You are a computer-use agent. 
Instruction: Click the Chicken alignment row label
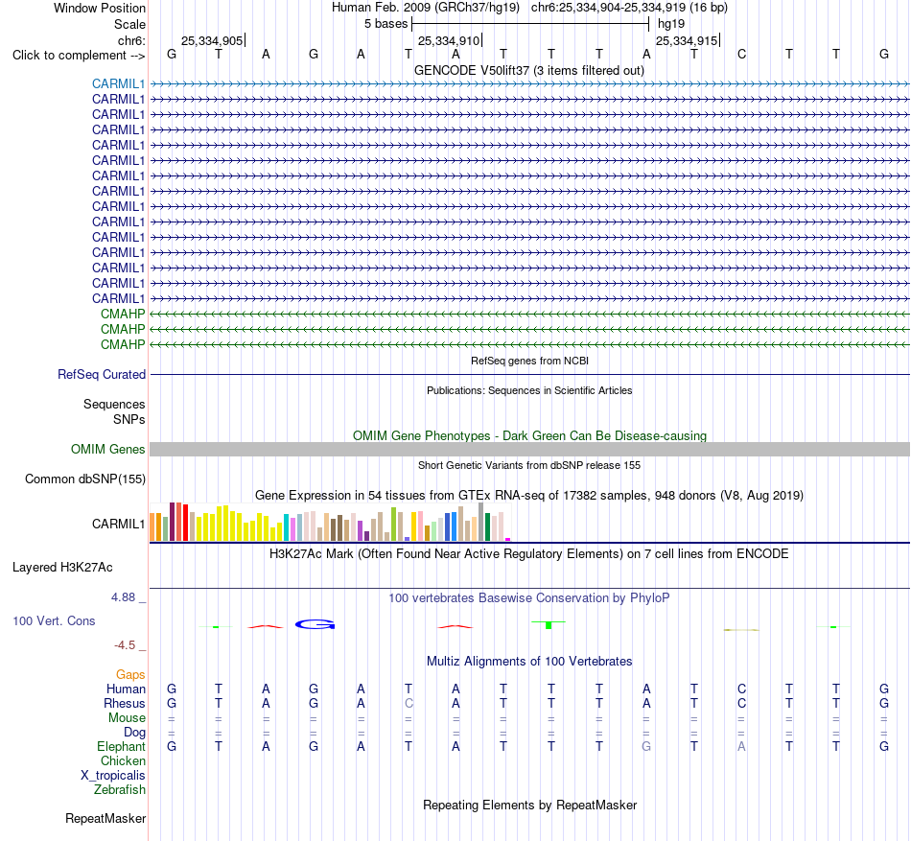coord(123,760)
